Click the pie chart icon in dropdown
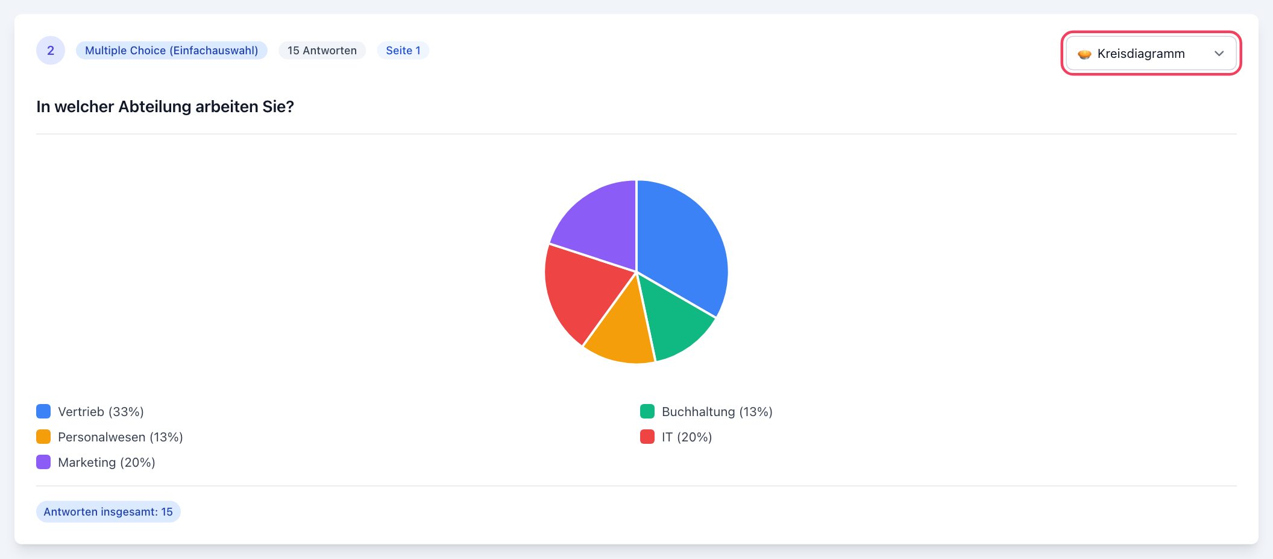 tap(1084, 54)
